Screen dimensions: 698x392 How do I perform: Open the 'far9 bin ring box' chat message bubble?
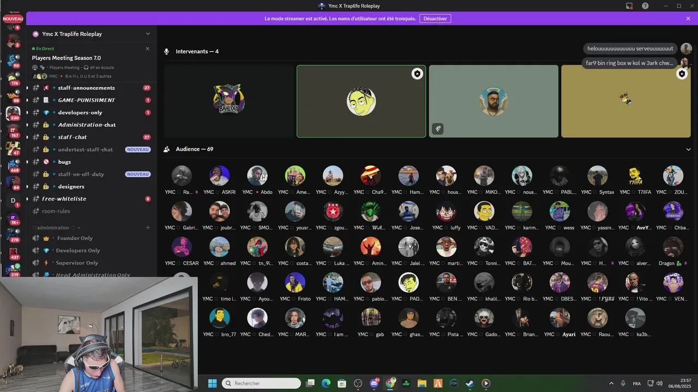pos(630,63)
